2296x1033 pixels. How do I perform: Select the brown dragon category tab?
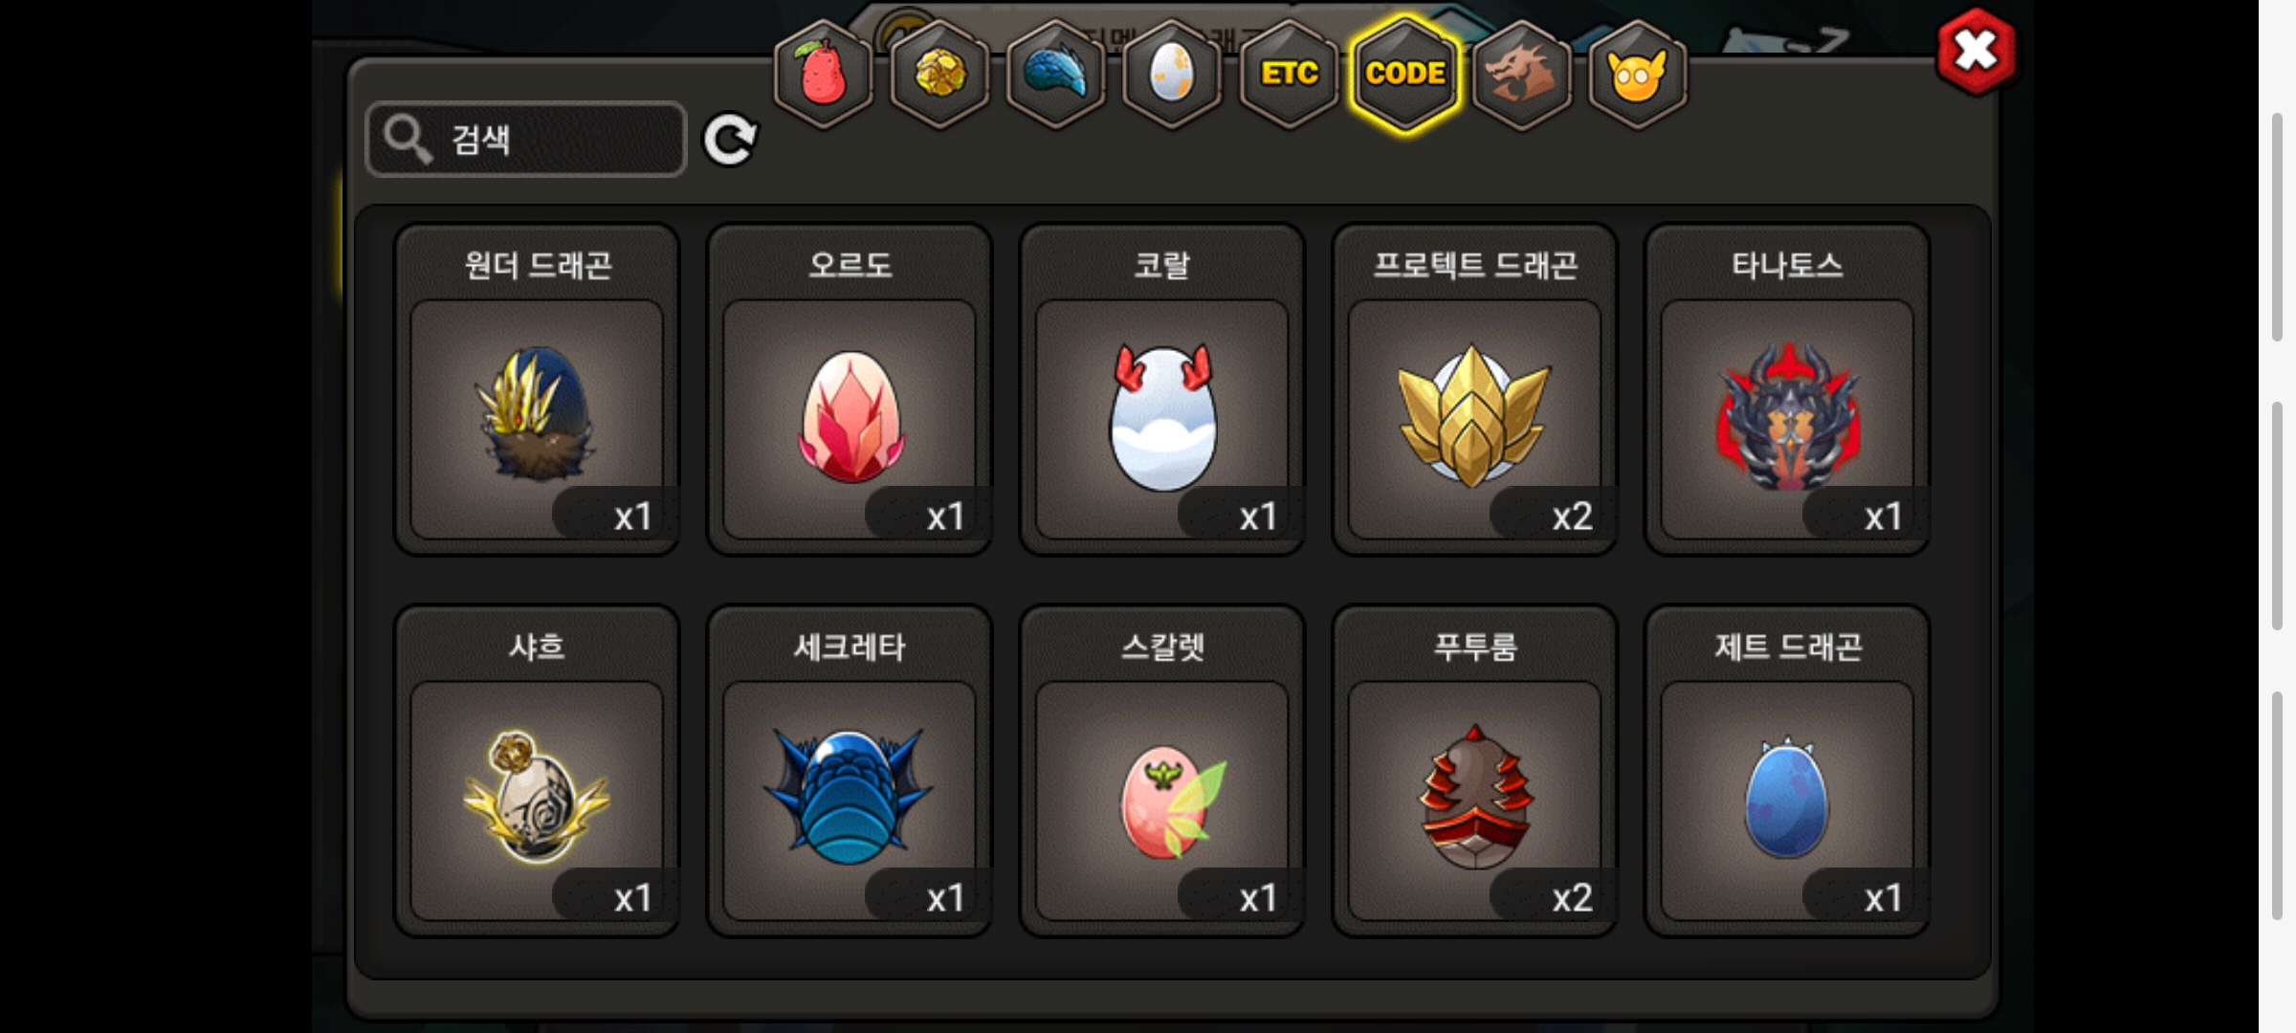[x=1521, y=75]
